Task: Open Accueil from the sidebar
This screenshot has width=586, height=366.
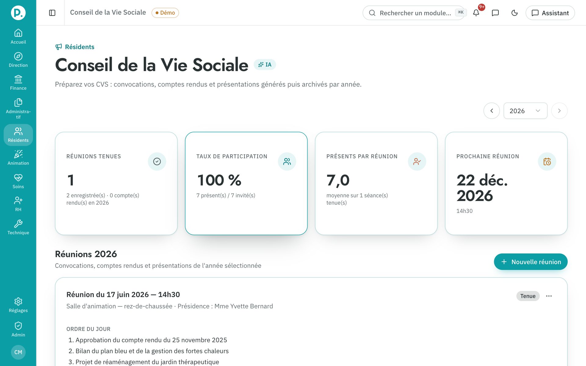Action: (18, 36)
